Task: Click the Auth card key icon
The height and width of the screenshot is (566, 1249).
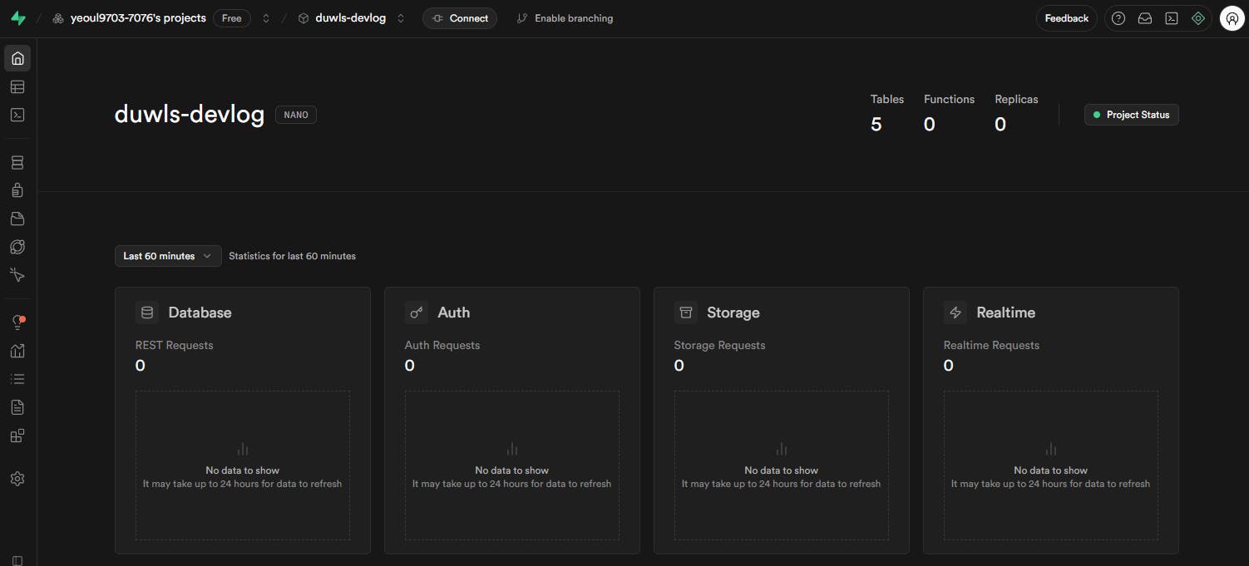Action: coord(417,313)
